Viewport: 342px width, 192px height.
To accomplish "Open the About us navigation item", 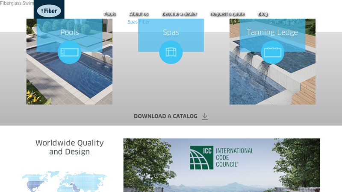I will click(x=139, y=14).
